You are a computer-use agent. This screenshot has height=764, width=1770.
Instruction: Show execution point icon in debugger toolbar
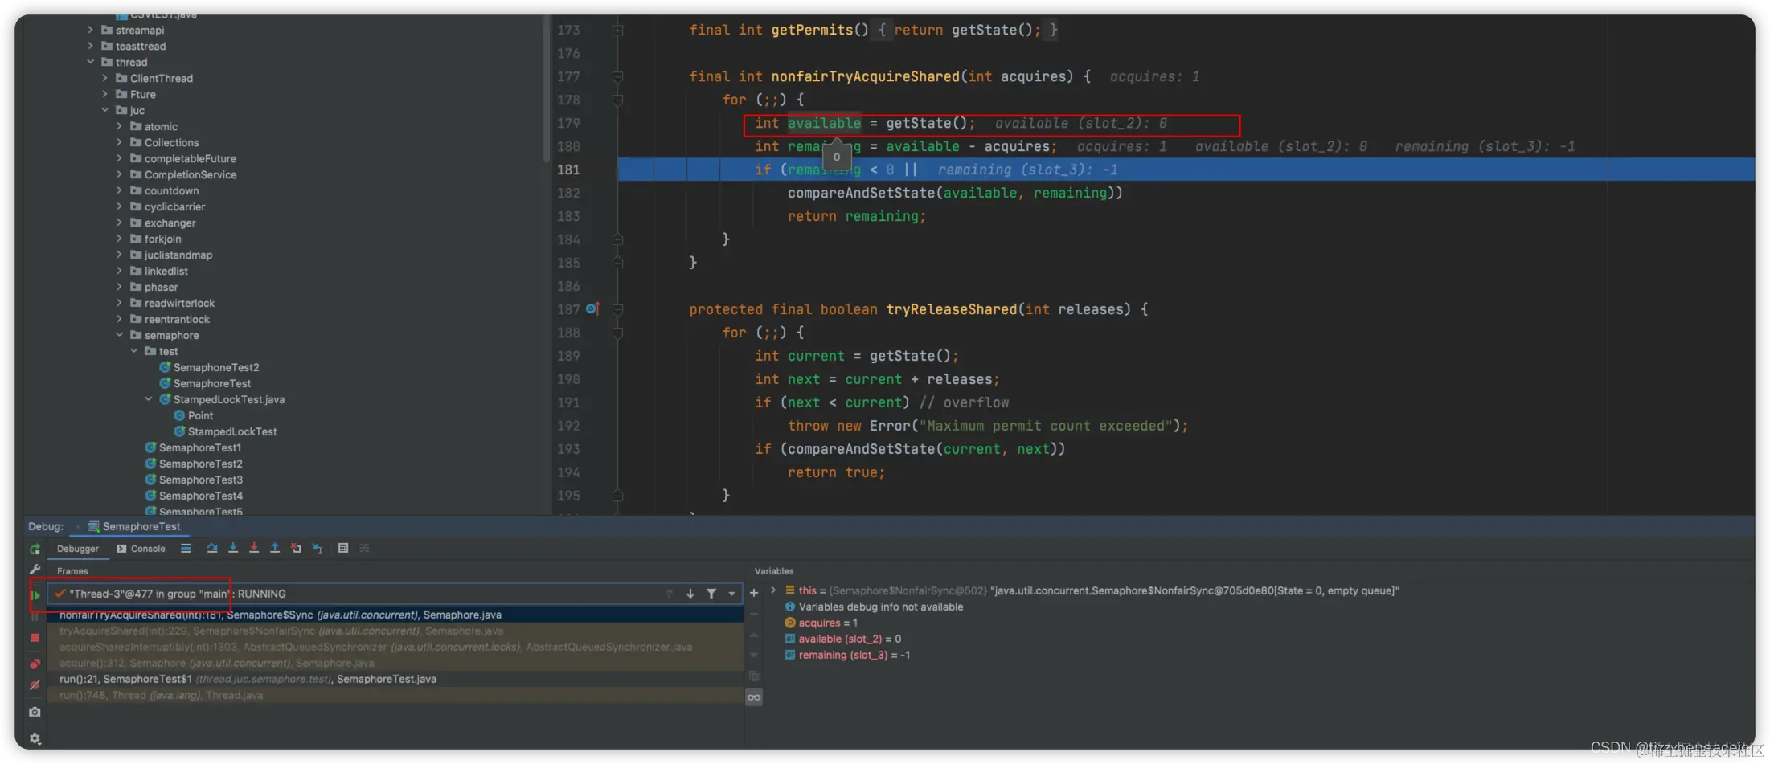pos(186,549)
